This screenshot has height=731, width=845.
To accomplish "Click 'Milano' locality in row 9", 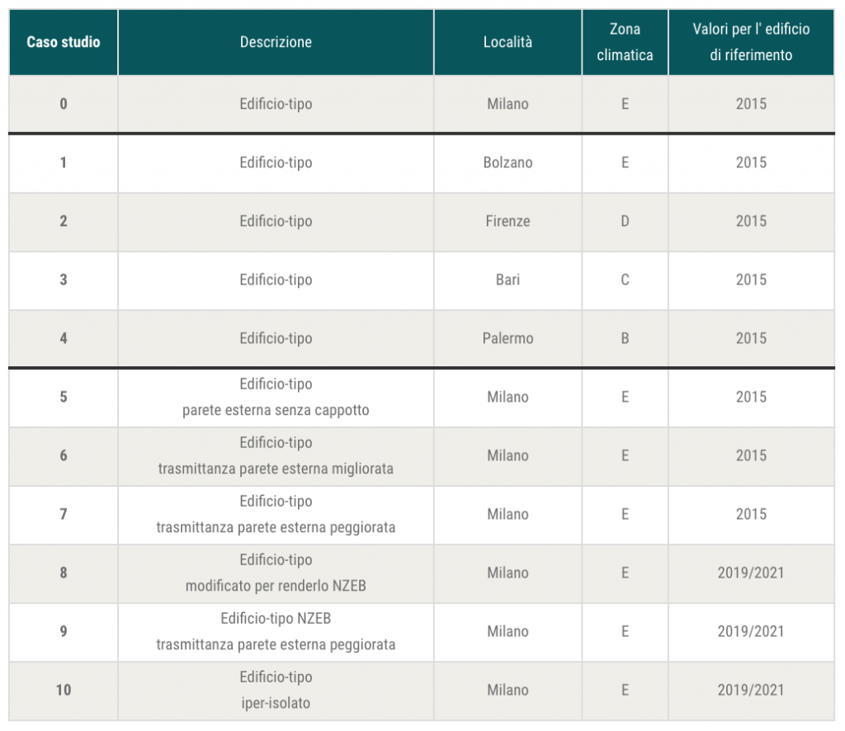I will click(507, 631).
